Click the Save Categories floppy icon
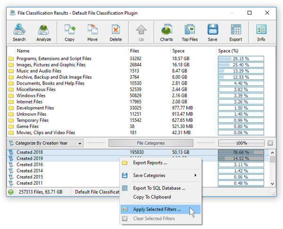Screen dimensions: 283x229 [125, 175]
